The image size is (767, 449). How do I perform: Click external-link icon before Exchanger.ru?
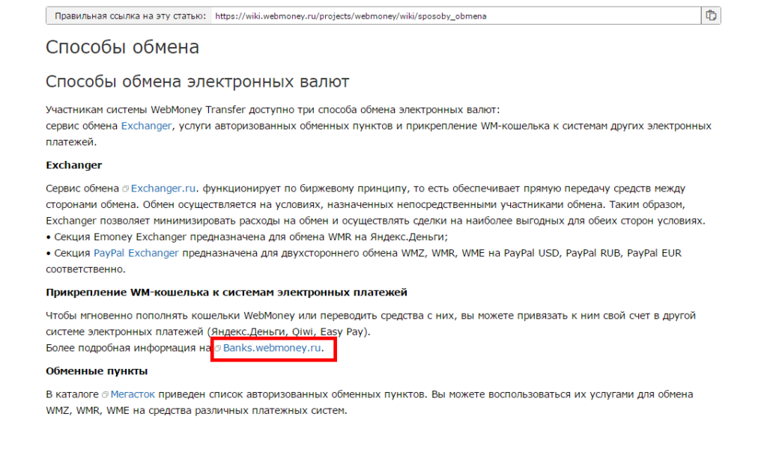coord(126,189)
